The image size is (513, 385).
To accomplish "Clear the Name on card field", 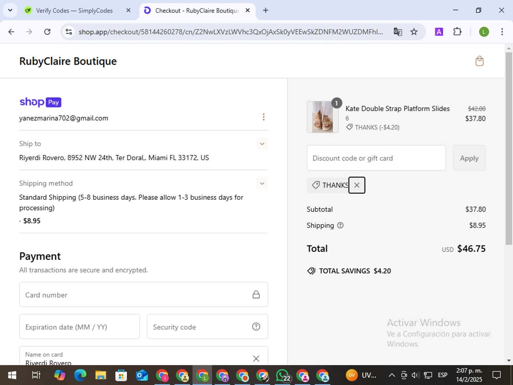I will tap(256, 358).
